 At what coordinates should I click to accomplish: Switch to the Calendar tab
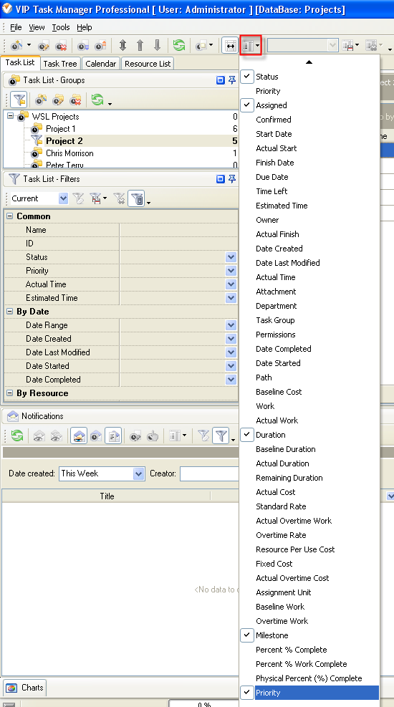click(x=100, y=64)
